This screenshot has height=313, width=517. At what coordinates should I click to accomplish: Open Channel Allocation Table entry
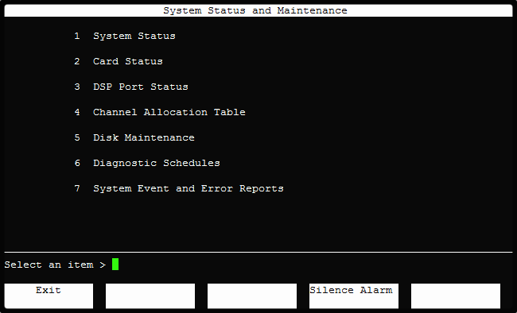click(x=160, y=112)
